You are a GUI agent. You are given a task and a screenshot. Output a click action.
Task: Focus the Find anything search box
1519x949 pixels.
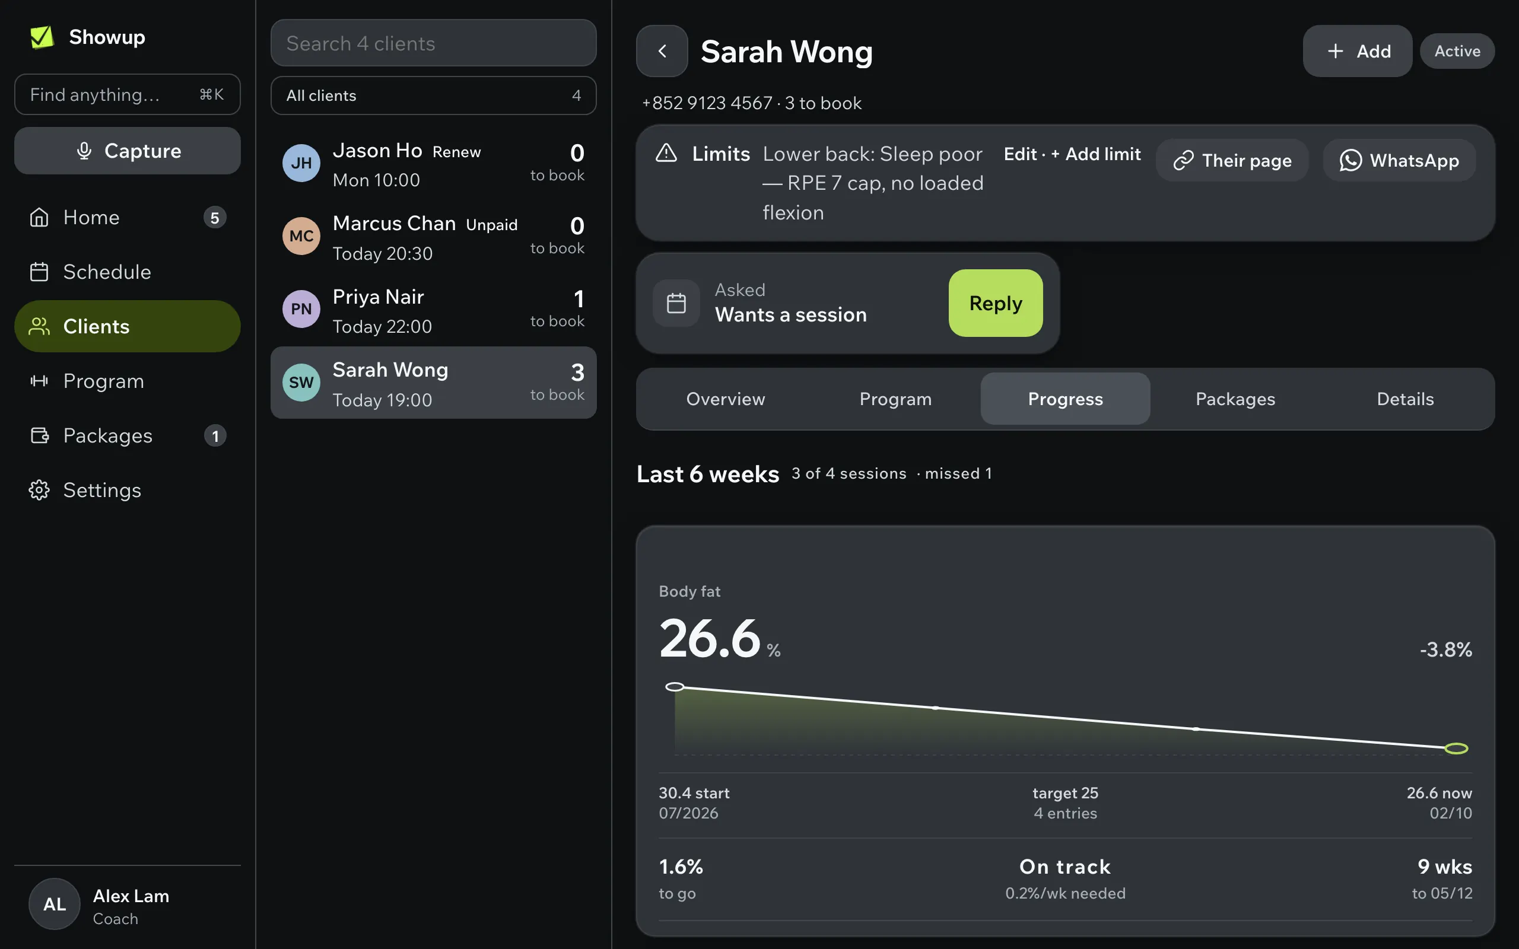click(x=128, y=94)
